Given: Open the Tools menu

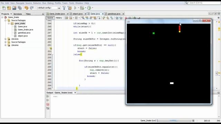Looking at the screenshot, I should 71,3.
